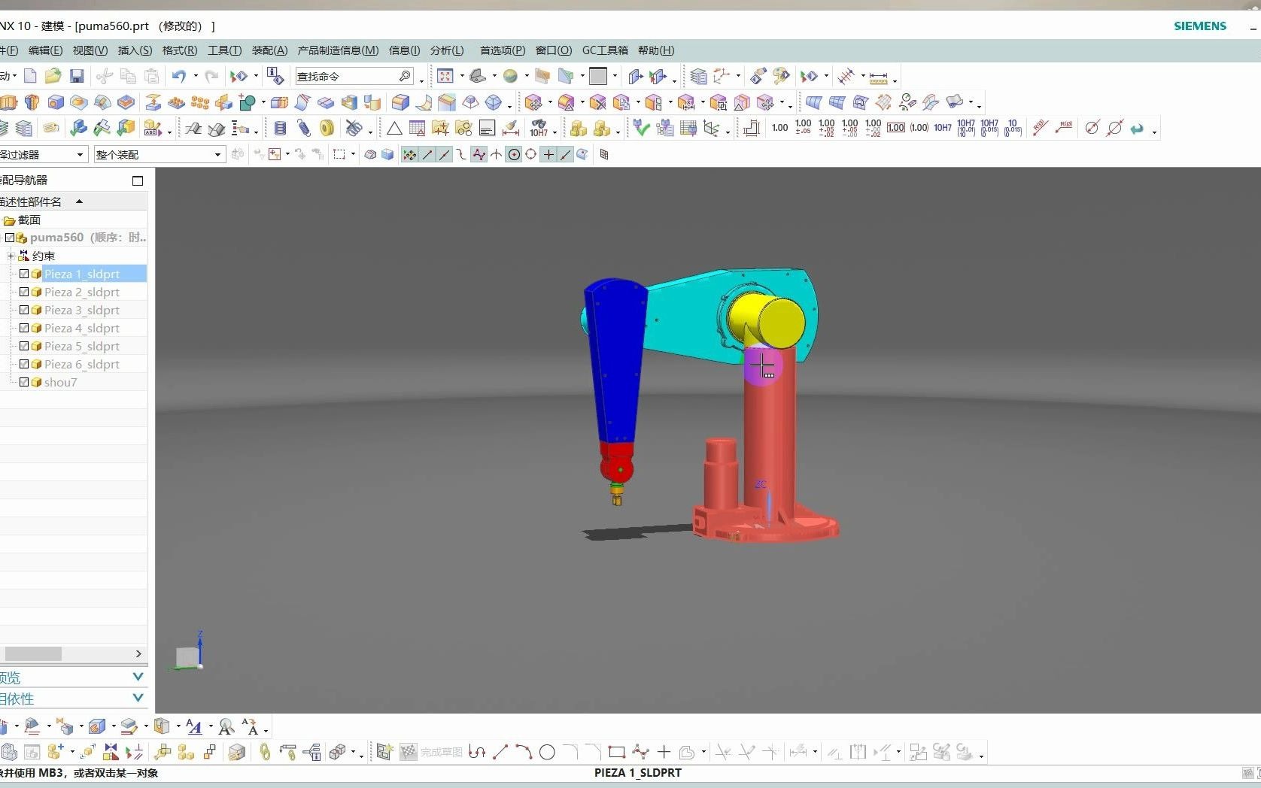Open the 插入(S) menu
This screenshot has height=788, width=1261.
click(x=135, y=50)
